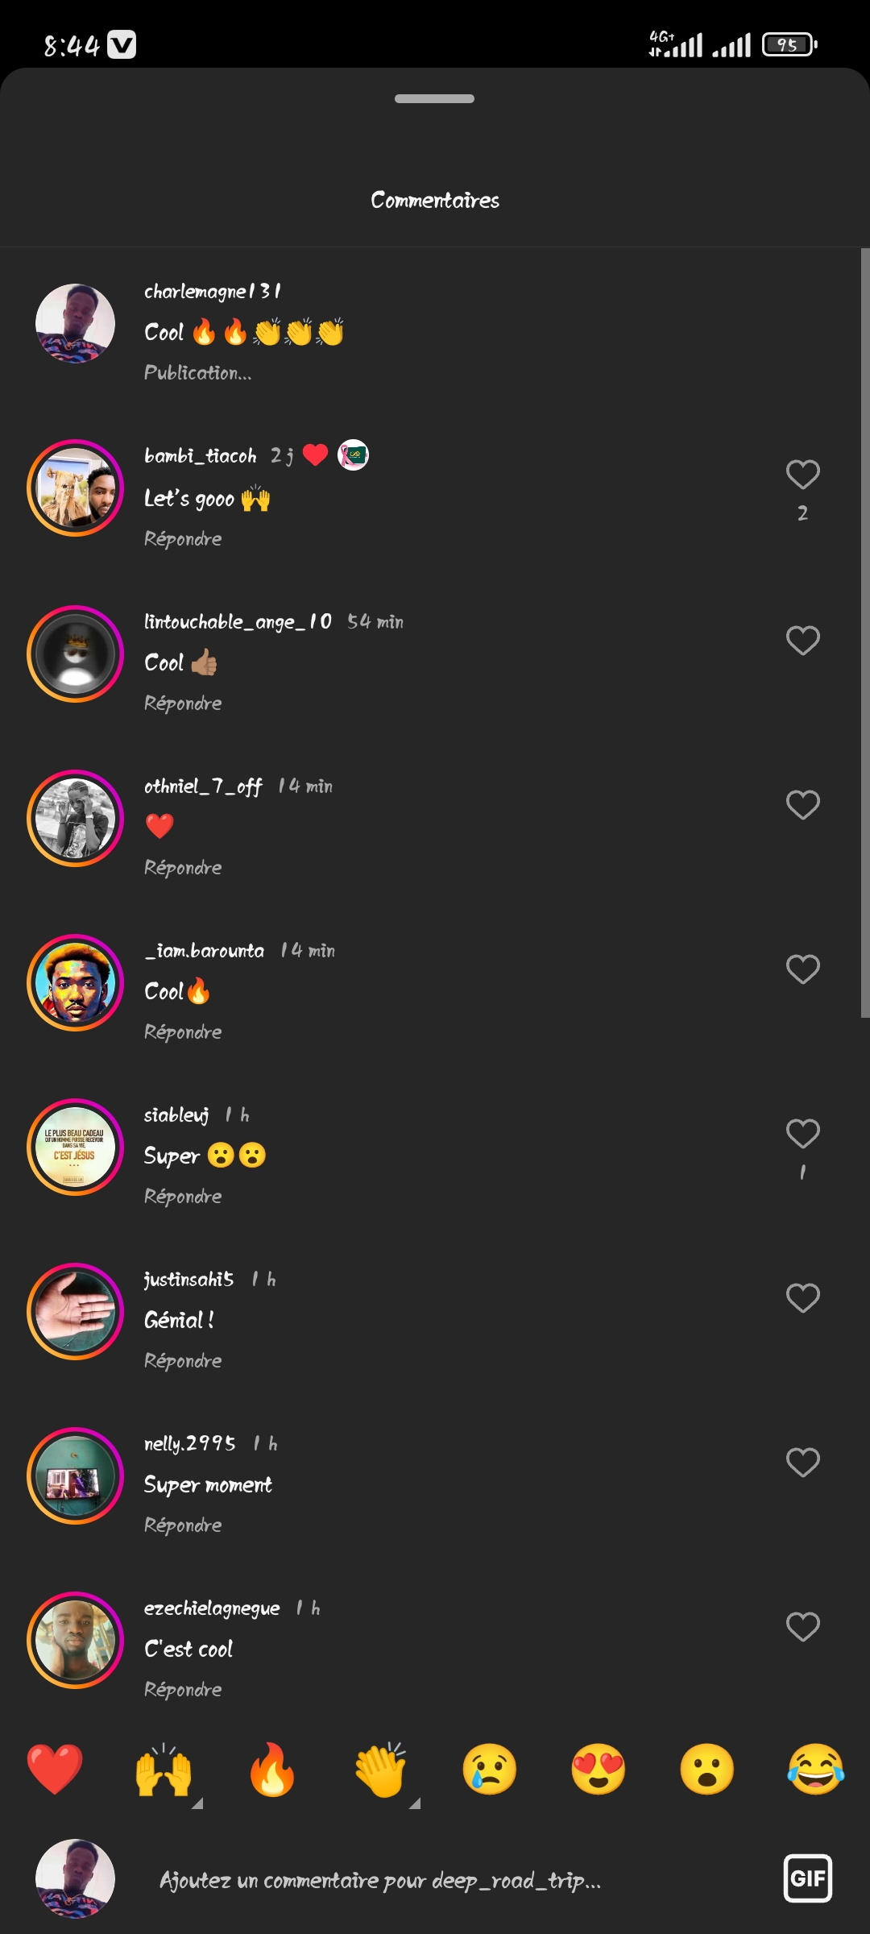
Task: Insert the fire quick emoji
Action: pyautogui.click(x=272, y=1770)
